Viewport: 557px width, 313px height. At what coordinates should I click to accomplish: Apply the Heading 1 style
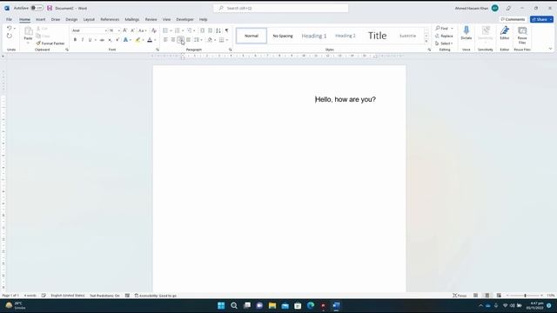(314, 36)
